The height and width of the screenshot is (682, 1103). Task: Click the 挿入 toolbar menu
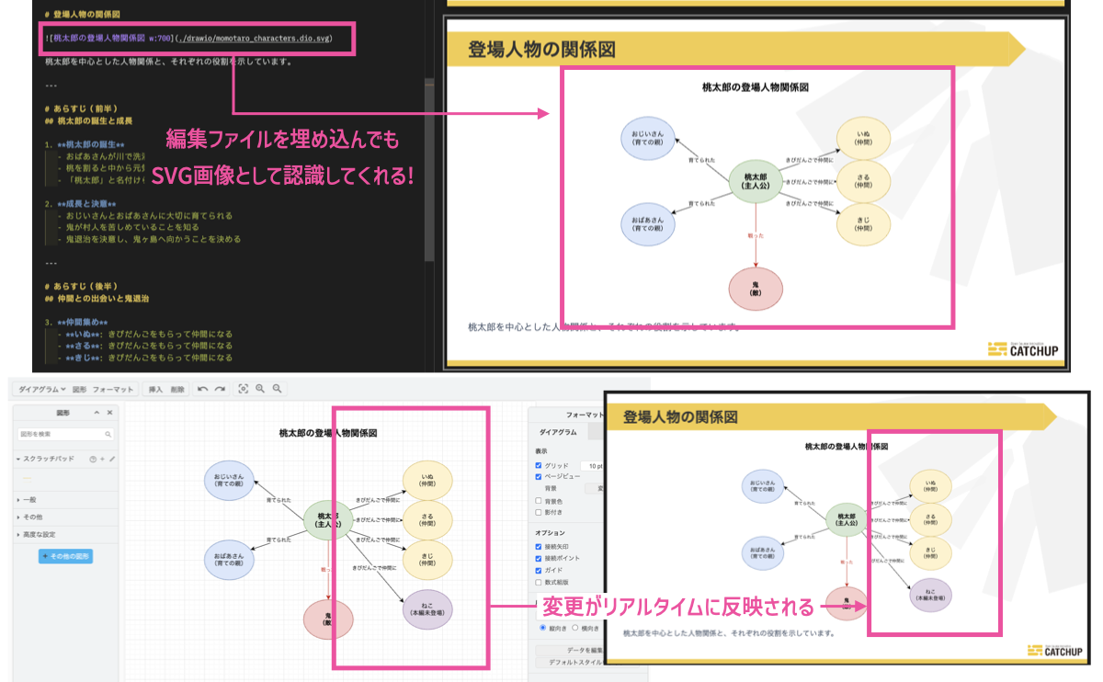tap(155, 390)
